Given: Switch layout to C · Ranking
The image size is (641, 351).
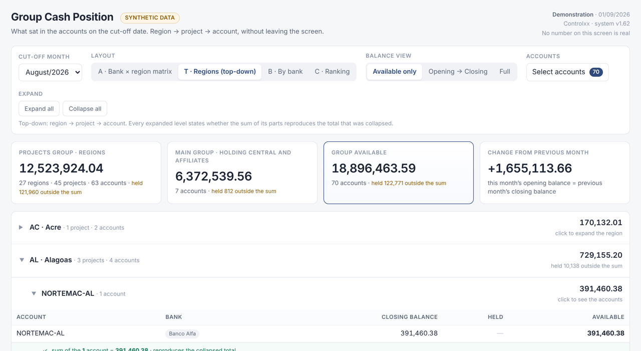Looking at the screenshot, I should pos(332,72).
